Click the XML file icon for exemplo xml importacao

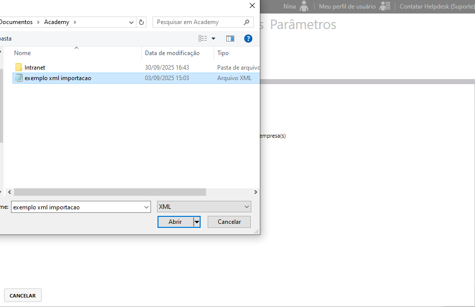tap(19, 78)
